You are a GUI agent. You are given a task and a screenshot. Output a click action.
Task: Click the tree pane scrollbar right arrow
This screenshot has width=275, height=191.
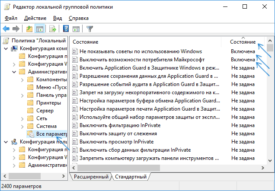tap(64, 176)
